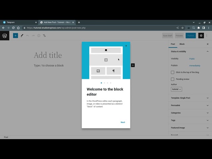Toggle the block inserter plus button

tap(15, 35)
